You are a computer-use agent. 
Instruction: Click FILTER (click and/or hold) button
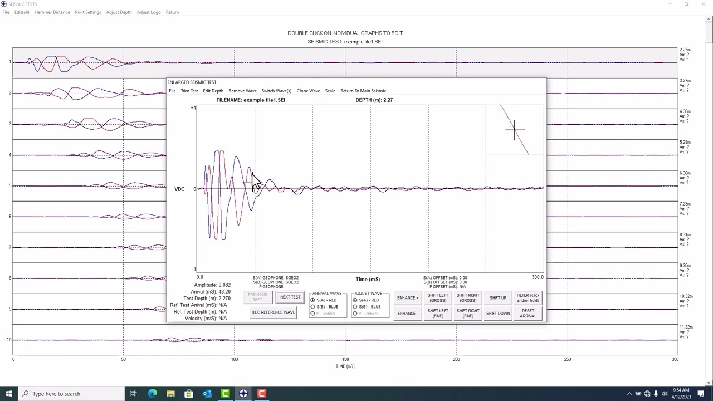point(528,298)
